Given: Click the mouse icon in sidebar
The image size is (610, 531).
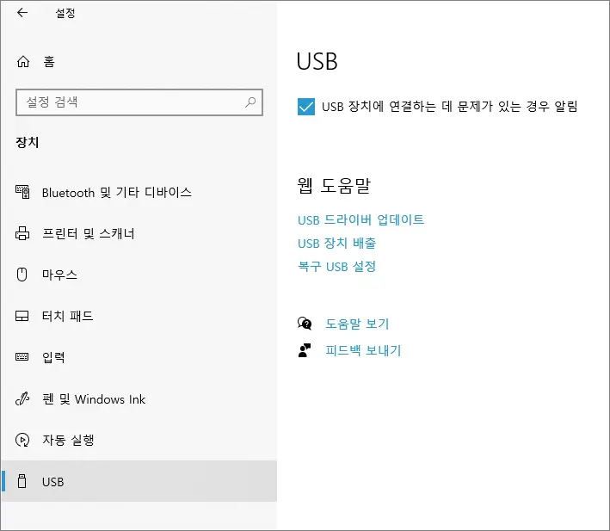Looking at the screenshot, I should (23, 275).
